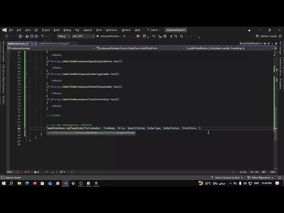
Task: Open Microsoft Edge from taskbar
Action: click(x=27, y=183)
